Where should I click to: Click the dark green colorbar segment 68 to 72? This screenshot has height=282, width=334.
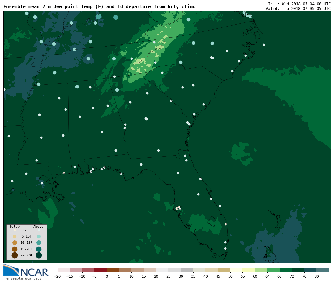pyautogui.click(x=286, y=270)
